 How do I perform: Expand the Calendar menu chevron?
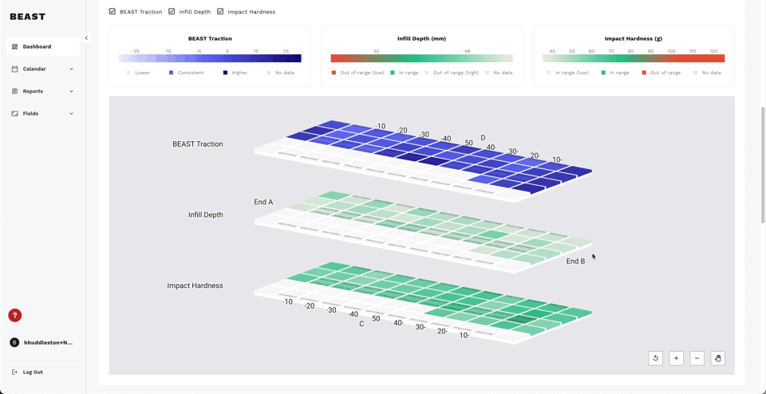pyautogui.click(x=71, y=69)
